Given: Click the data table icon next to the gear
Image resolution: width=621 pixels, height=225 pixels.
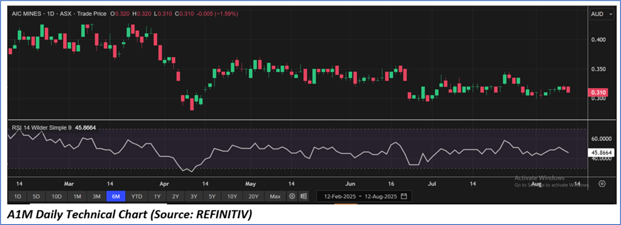Looking at the screenshot, I should 303,196.
